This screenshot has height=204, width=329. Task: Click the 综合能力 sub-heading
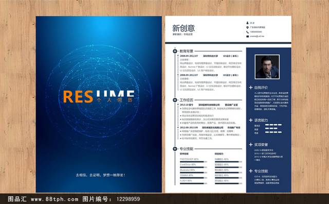click(219, 154)
